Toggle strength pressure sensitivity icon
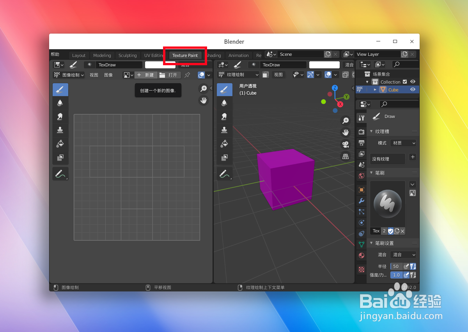This screenshot has width=468, height=332. tap(406, 275)
